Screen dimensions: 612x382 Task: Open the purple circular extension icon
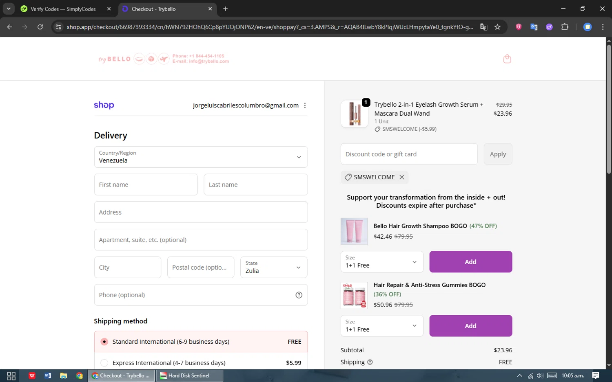click(x=550, y=27)
